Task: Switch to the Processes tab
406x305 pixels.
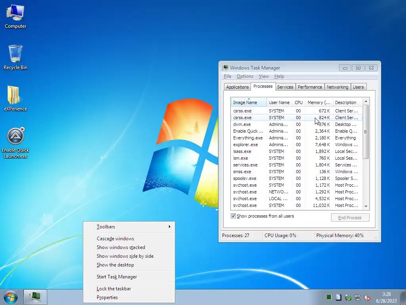Action: 263,86
